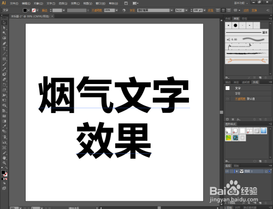Toggle eye on opacity row in Appearance
Viewport: 273px width, 209px height.
pos(228,99)
